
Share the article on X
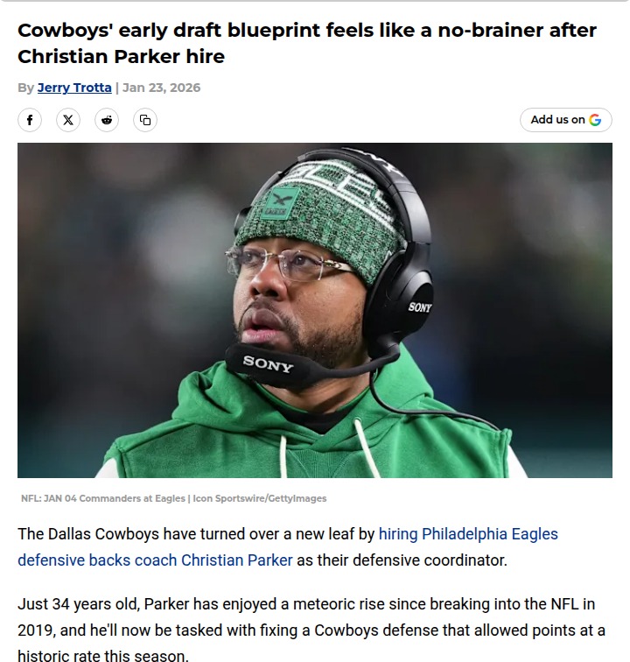(68, 120)
